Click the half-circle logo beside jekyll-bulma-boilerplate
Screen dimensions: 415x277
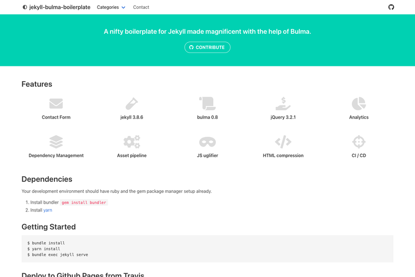point(24,7)
